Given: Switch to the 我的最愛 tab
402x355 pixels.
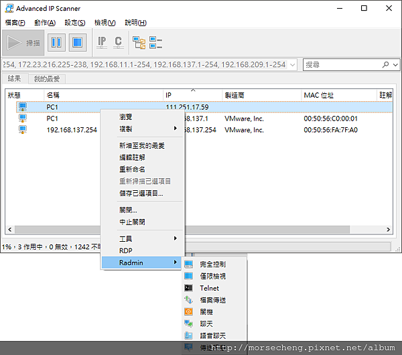Looking at the screenshot, I should 47,78.
